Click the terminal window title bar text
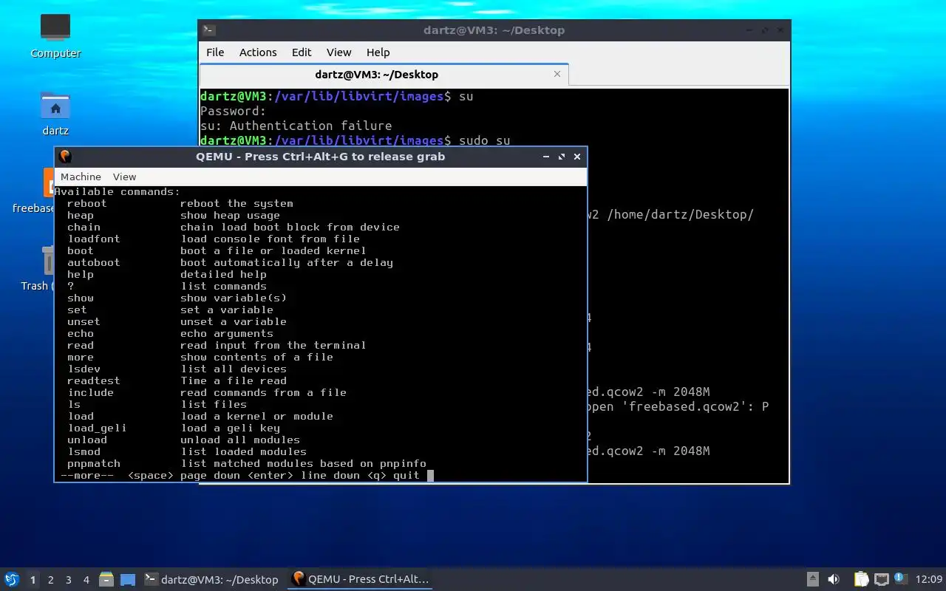Screen dimensions: 946x591 (x=494, y=30)
